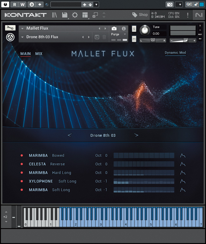Click the Tune knob
Image resolution: width=206 pixels, height=244 pixels.
[145, 30]
